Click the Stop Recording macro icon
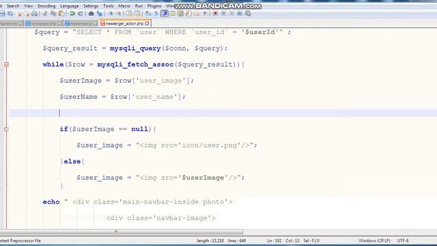437x246 pixels. (x=223, y=14)
